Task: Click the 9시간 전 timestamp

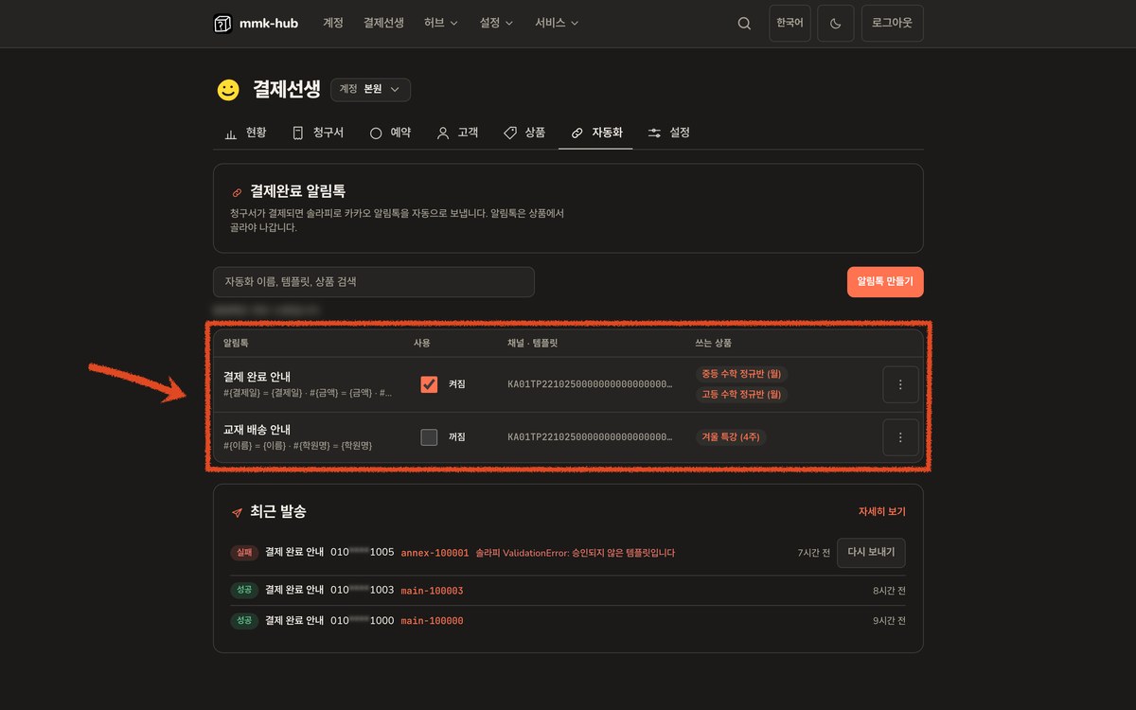Action: (889, 621)
